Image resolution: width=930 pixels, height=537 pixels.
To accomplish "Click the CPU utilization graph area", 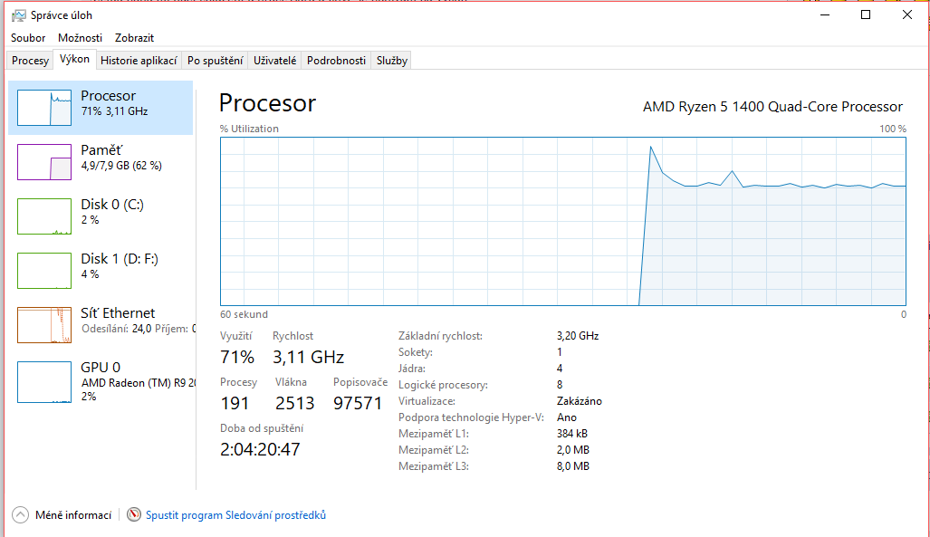I will 562,221.
